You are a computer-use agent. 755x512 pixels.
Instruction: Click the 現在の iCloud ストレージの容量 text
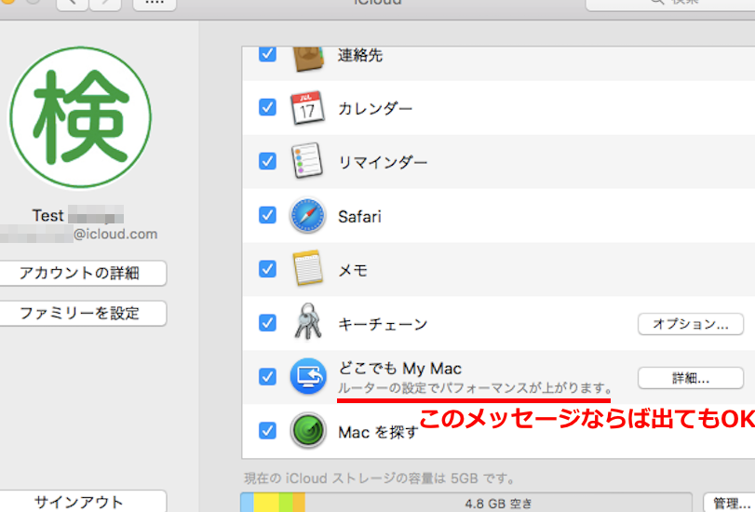pyautogui.click(x=380, y=478)
